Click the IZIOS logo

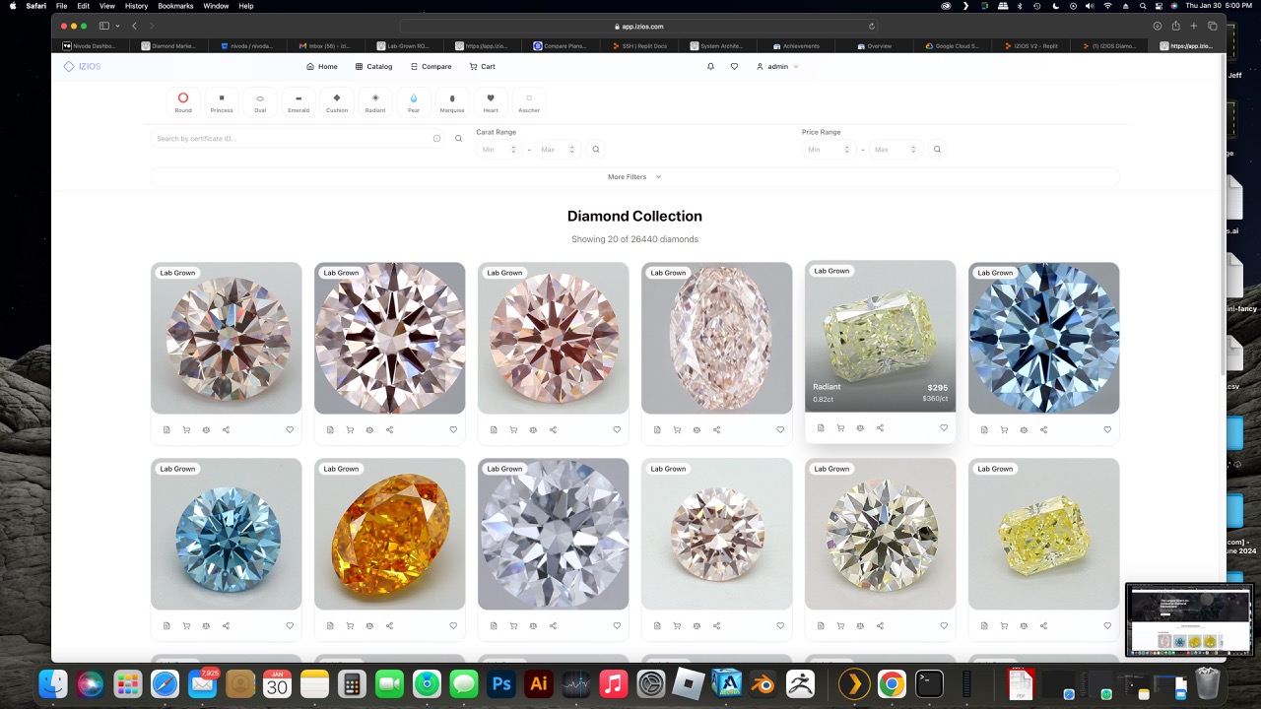click(x=82, y=67)
